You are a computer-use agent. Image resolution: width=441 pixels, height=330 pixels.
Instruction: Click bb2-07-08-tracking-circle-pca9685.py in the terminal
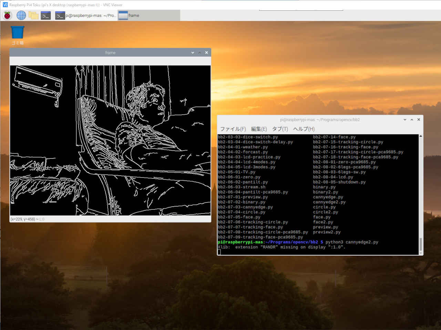(x=263, y=232)
